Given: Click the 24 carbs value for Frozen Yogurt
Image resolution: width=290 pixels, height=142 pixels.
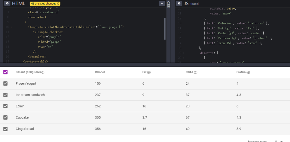Looking at the screenshot, I should click(x=187, y=84).
